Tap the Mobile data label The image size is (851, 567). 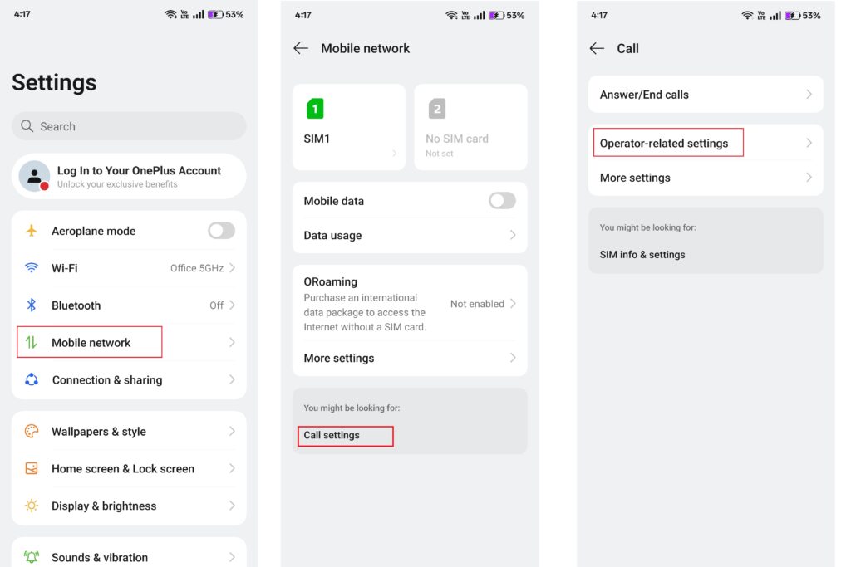(x=334, y=201)
